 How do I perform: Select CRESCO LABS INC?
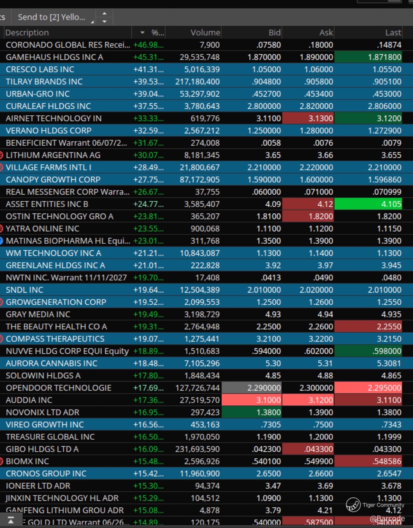(40, 69)
